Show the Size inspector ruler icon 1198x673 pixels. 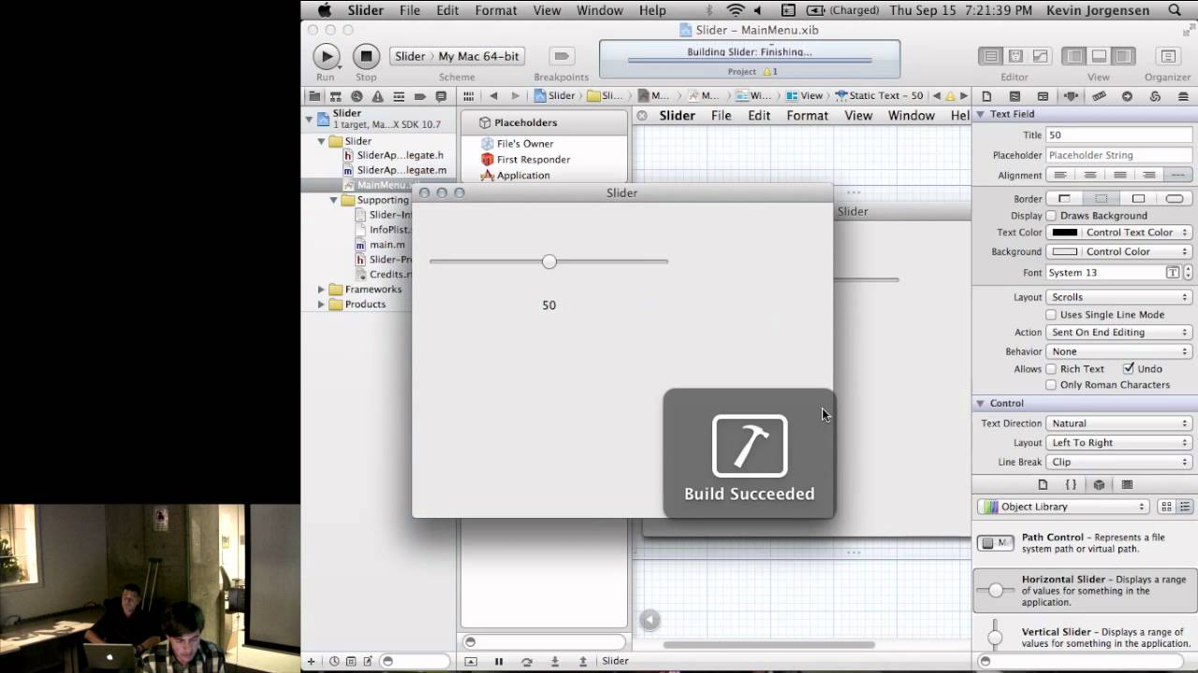coord(1099,96)
